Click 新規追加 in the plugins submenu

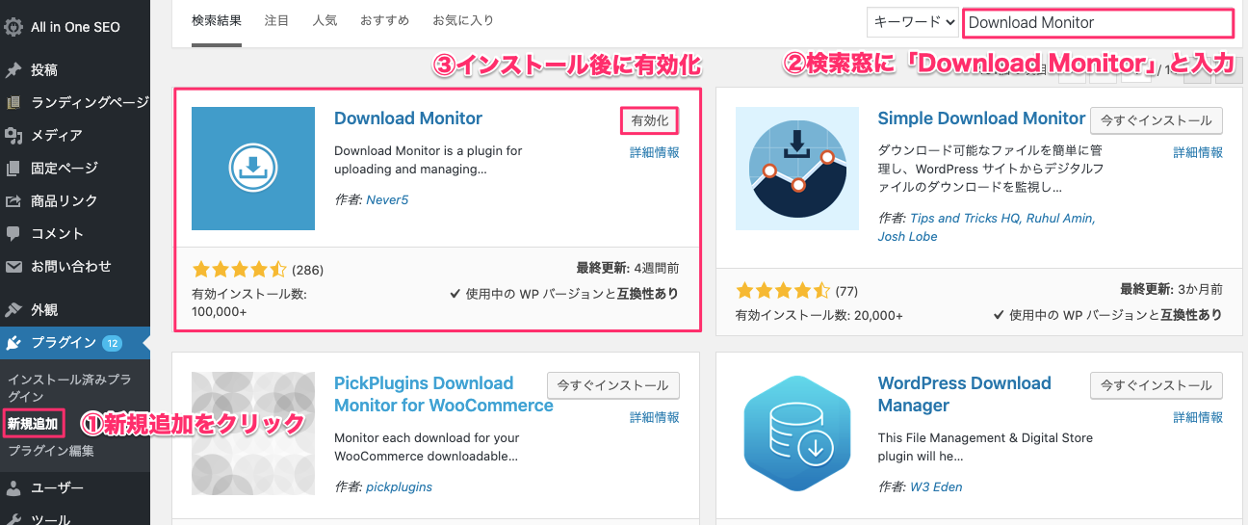click(x=33, y=423)
